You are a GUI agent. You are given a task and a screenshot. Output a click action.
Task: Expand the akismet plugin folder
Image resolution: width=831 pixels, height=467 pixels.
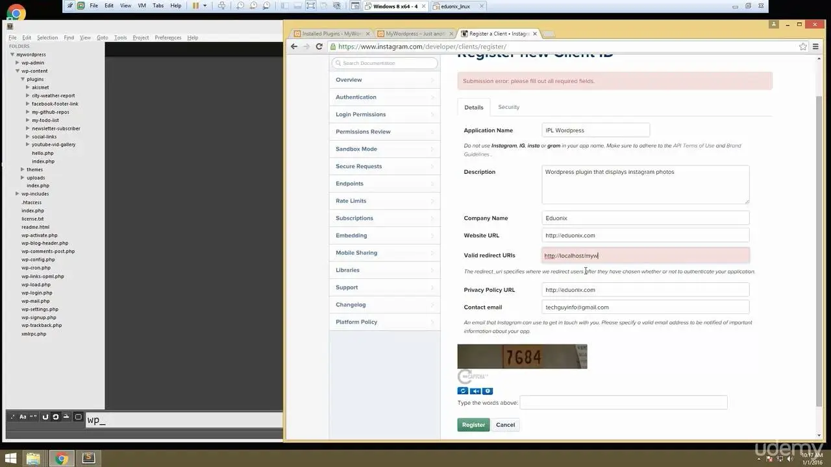pos(28,87)
